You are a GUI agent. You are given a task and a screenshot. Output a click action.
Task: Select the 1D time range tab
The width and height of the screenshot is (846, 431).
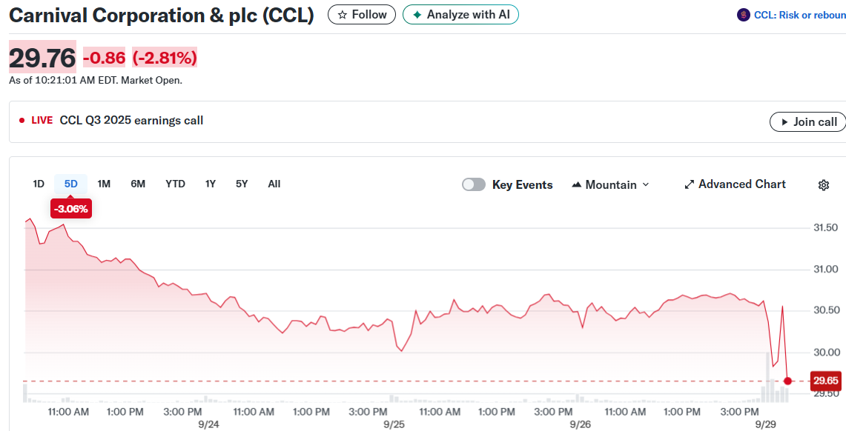[x=39, y=184]
